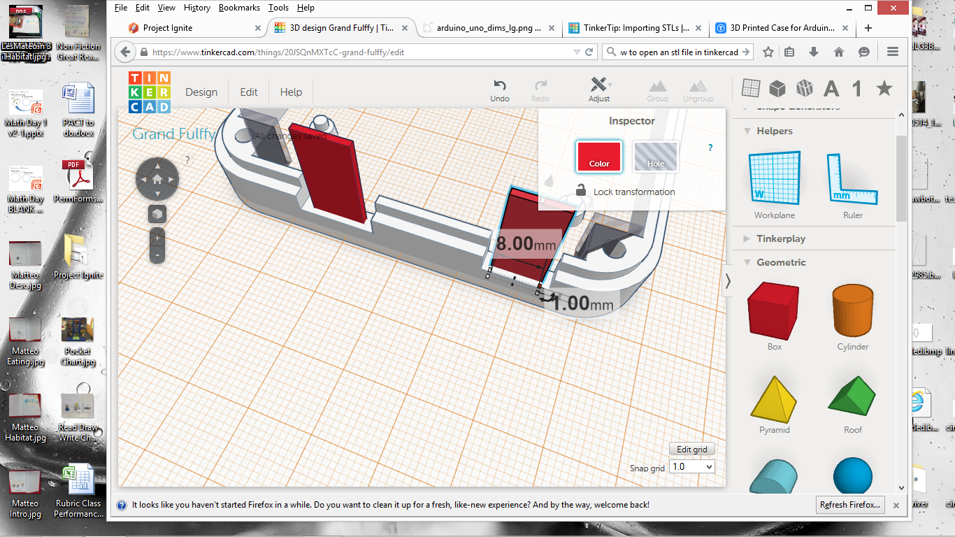This screenshot has width=955, height=537.
Task: Select the number 1 shapes icon
Action: point(857,89)
